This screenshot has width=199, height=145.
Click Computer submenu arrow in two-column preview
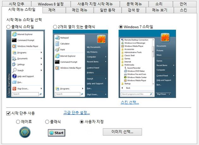click(106, 57)
